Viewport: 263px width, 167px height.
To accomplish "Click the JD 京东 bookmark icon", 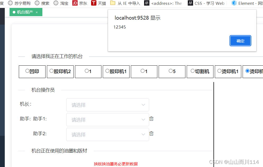I will (75, 3).
